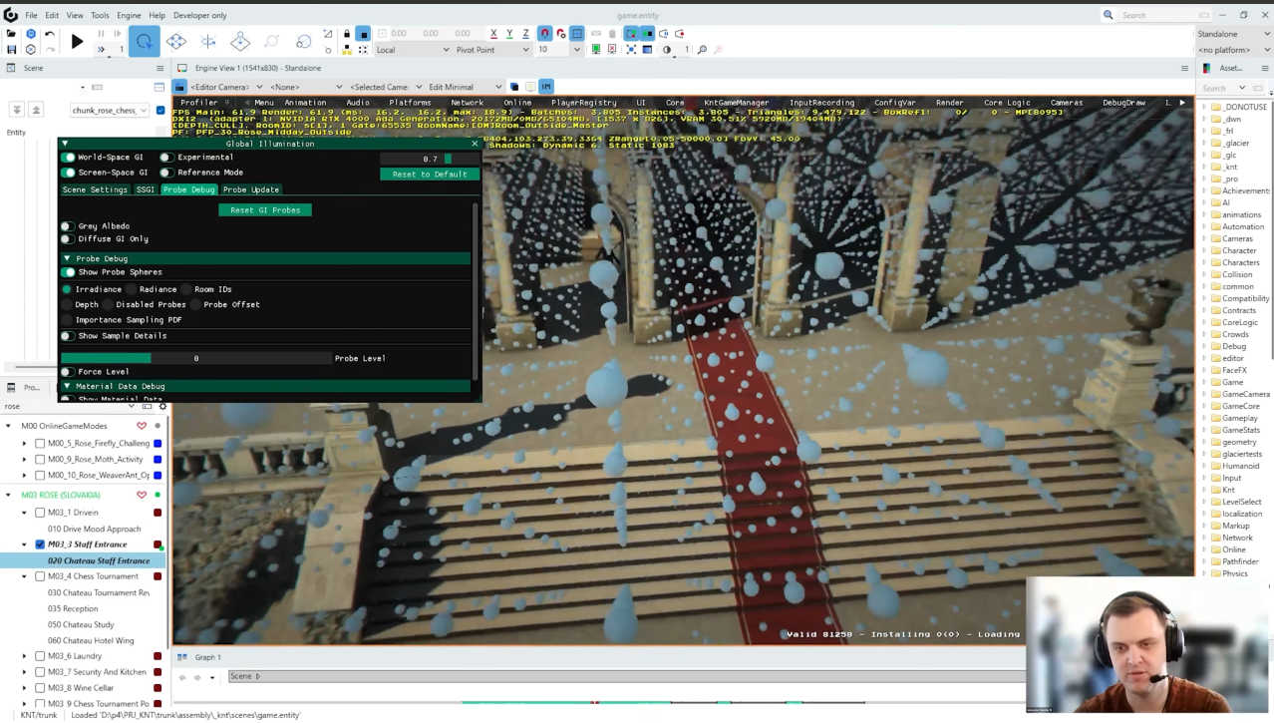Enable the Experimental toggle
Screen dimensions: 1274x723
(x=166, y=157)
